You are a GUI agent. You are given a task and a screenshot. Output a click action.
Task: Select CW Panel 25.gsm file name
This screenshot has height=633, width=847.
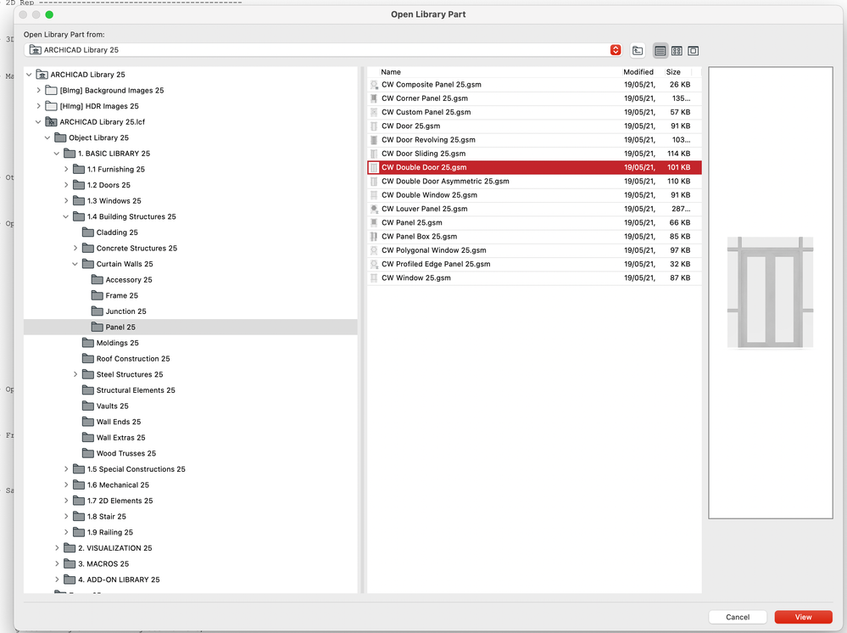pos(411,222)
